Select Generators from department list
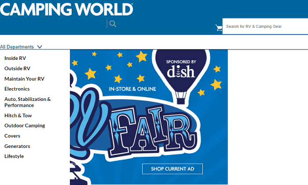The image size is (308, 185). pos(17,146)
